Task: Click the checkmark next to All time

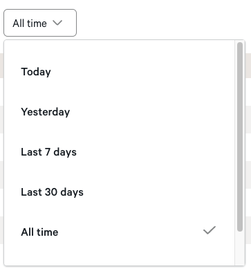Action: click(x=210, y=230)
